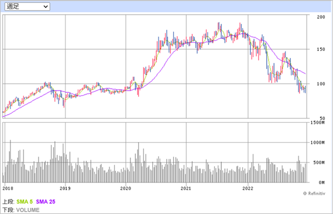Click the 100 price axis label
Viewport: 333px width, 214px height.
(321, 84)
